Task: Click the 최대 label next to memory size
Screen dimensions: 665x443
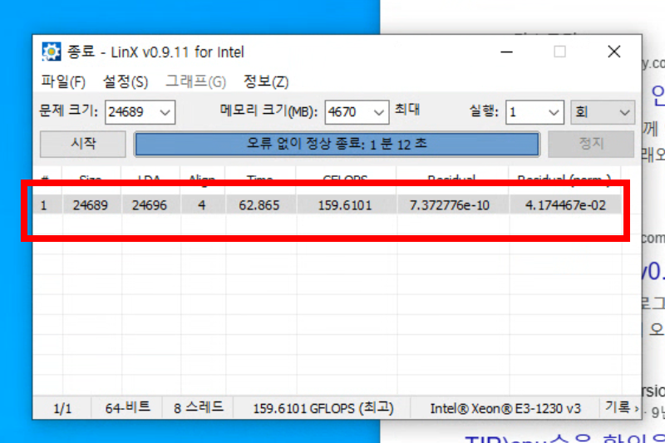Action: (407, 110)
